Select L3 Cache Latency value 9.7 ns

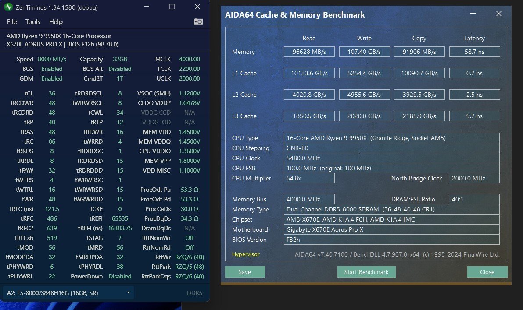[x=474, y=116]
